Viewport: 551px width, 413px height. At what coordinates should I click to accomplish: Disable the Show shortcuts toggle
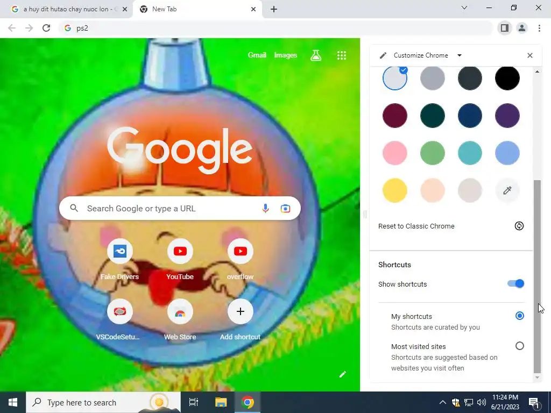[x=516, y=284]
